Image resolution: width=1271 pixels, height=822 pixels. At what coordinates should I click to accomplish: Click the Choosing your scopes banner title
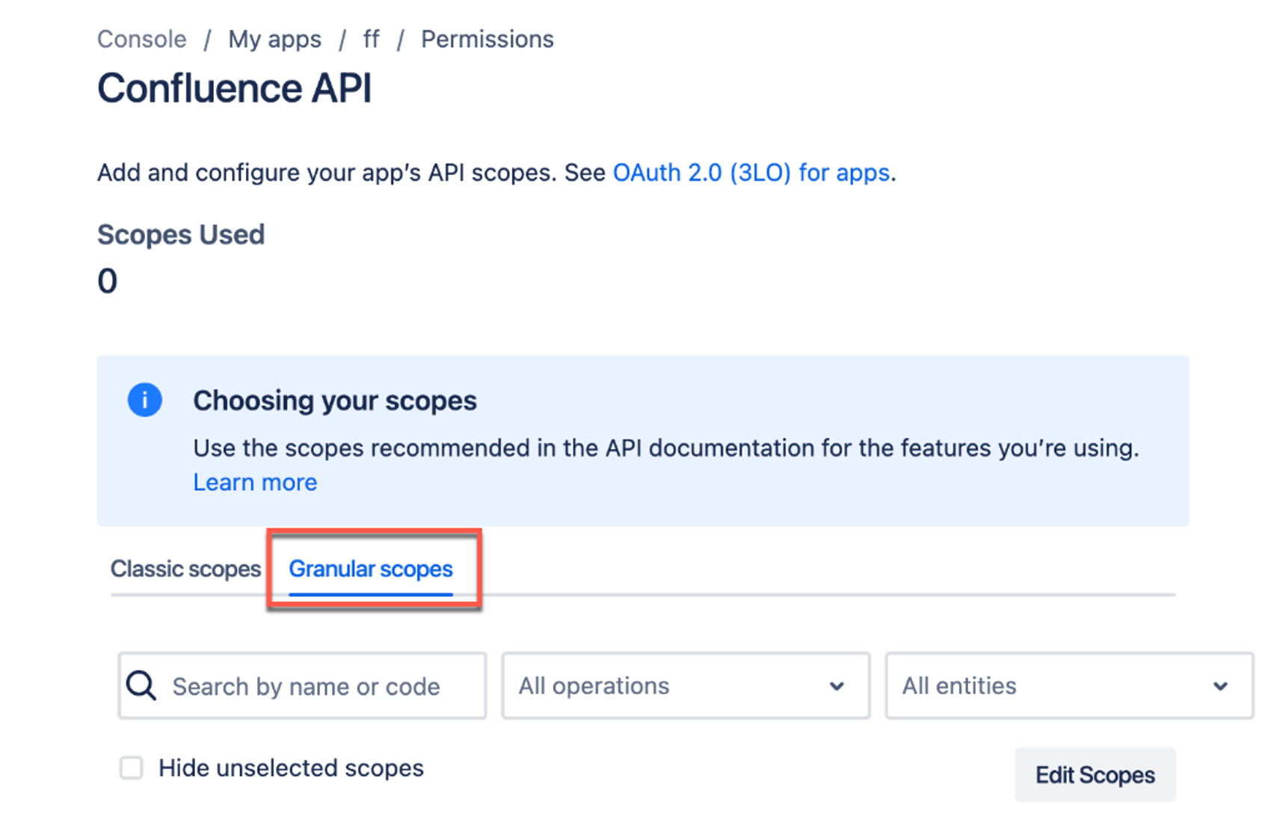pos(335,401)
